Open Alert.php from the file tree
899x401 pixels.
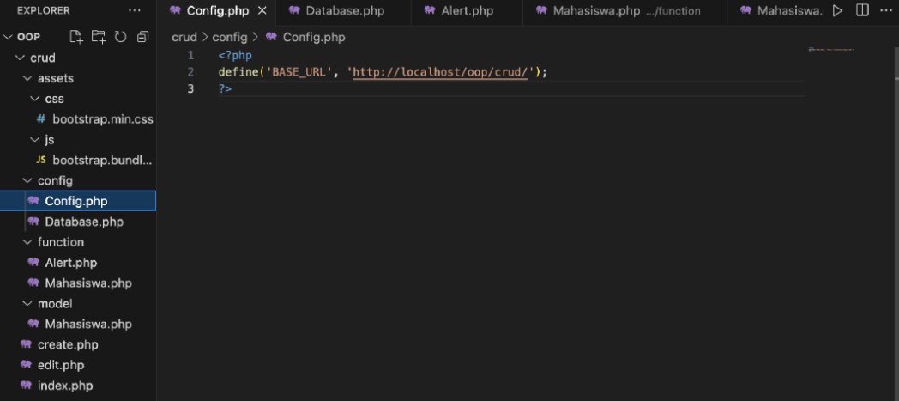coord(78,263)
